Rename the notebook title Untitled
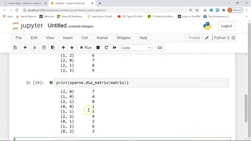251x141 pixels. [x=57, y=25]
